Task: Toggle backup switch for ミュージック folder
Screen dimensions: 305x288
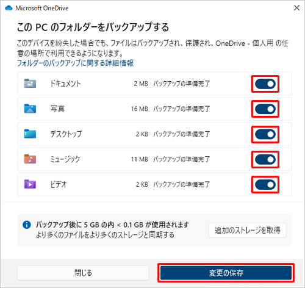Action: (x=265, y=159)
